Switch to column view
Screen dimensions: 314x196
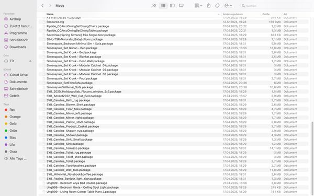click(x=172, y=6)
